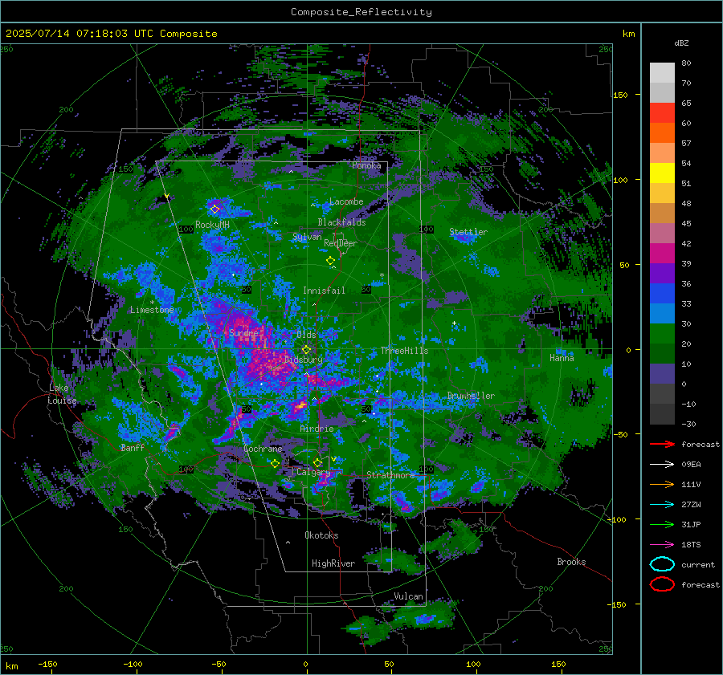723x675 pixels.
Task: Click the light grey 70-80 dBZ swatch
Action: (x=662, y=73)
